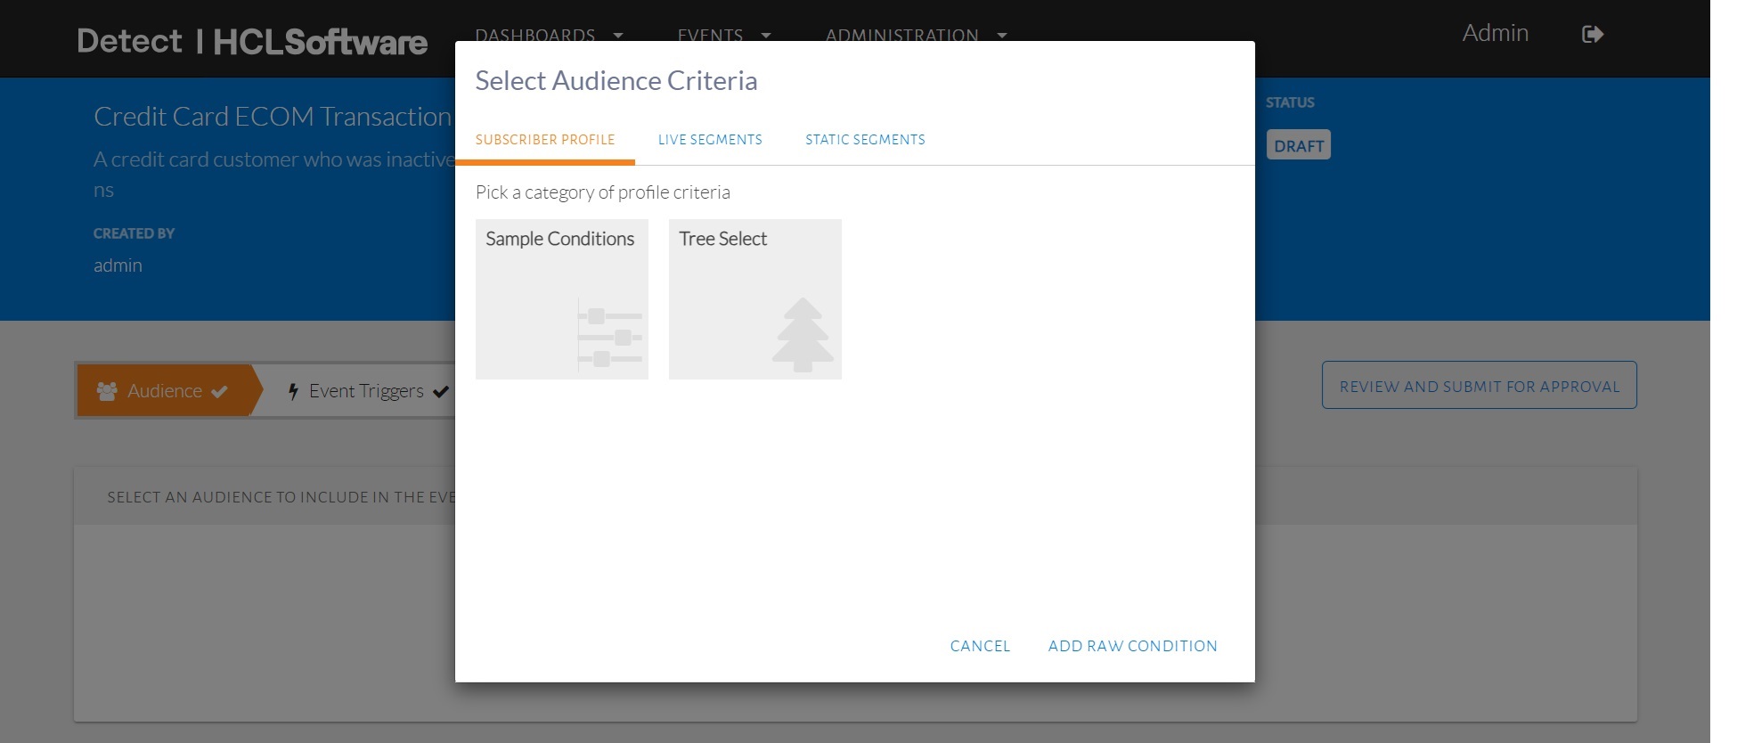Switch to the Live Segments tab
This screenshot has height=743, width=1737.
click(x=710, y=140)
